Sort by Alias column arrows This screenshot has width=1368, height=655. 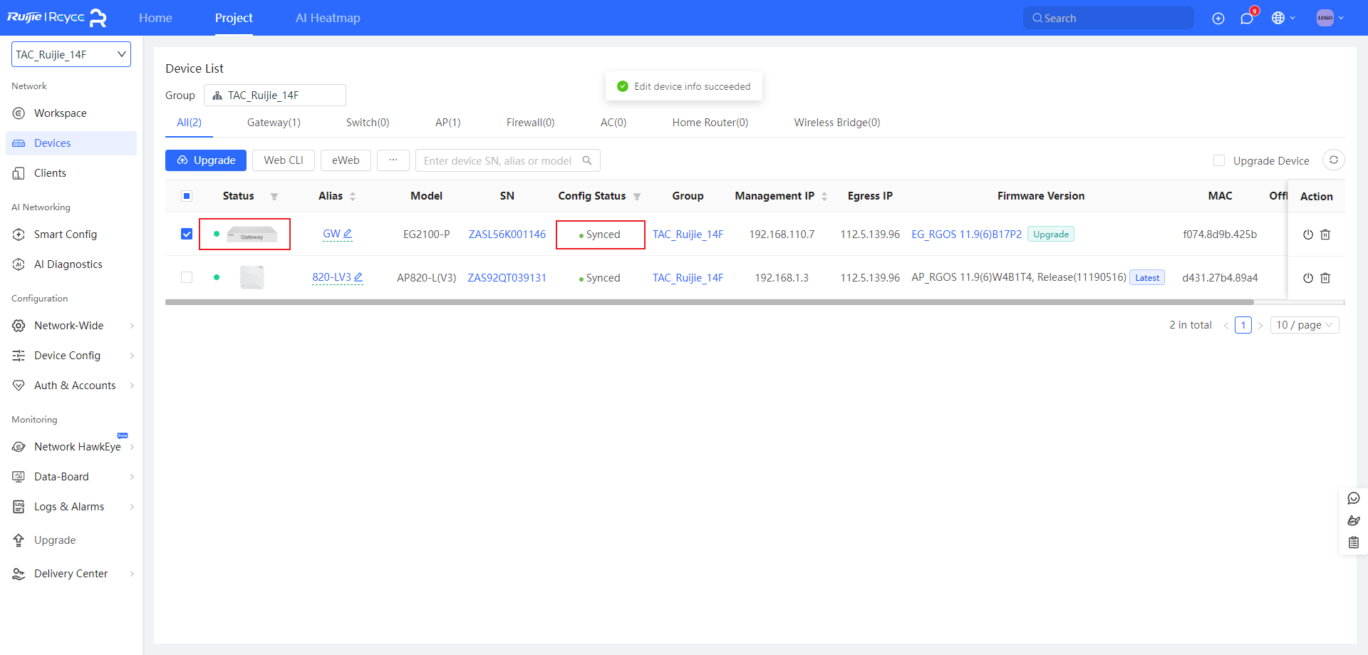[353, 197]
